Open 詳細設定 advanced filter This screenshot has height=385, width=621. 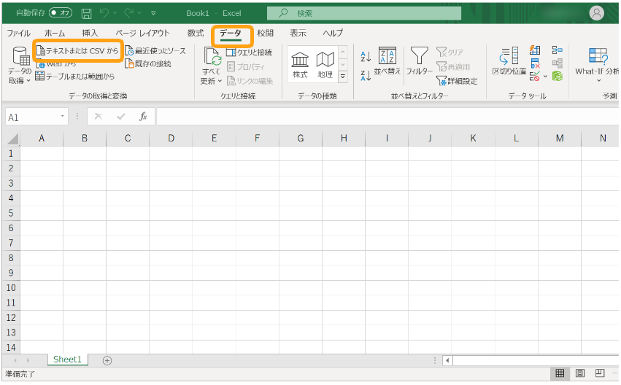(457, 81)
